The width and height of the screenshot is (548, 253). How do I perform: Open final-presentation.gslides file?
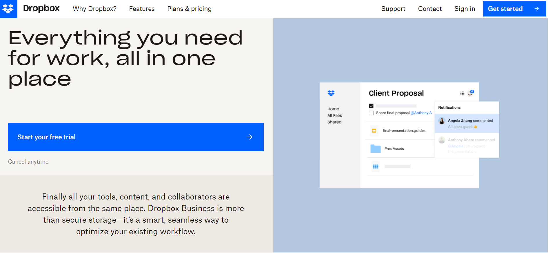click(x=404, y=131)
